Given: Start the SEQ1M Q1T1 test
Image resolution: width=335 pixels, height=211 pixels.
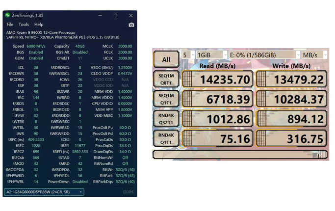Looking at the screenshot, I should point(166,99).
